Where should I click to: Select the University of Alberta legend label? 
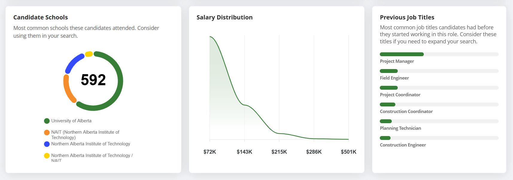71,121
